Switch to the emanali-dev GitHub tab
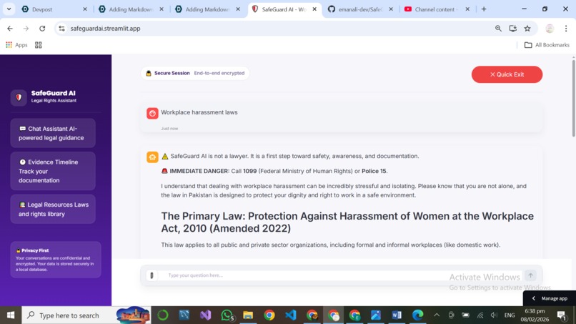 [361, 9]
